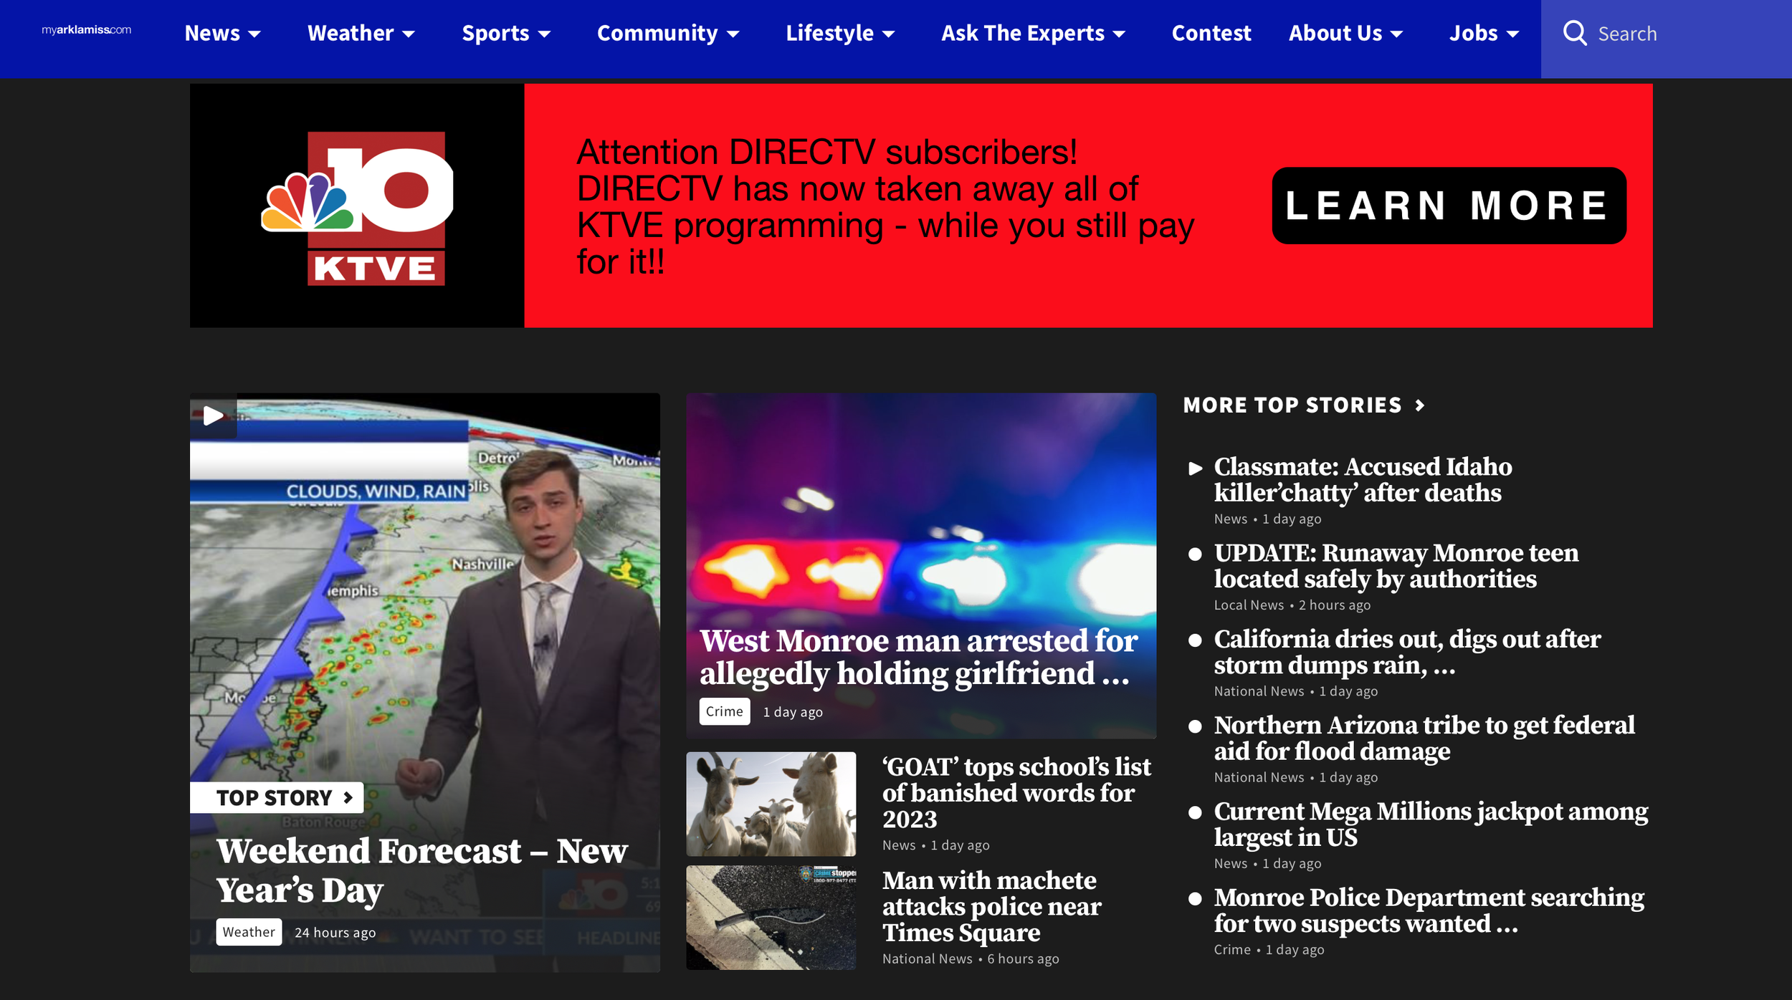Open the goats thumbnail image
The image size is (1792, 1000).
pos(771,804)
